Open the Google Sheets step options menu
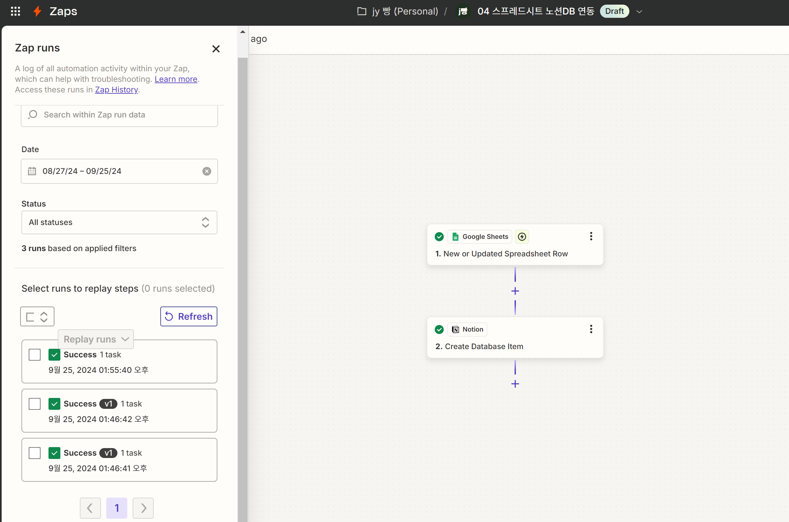This screenshot has height=522, width=789. tap(591, 236)
